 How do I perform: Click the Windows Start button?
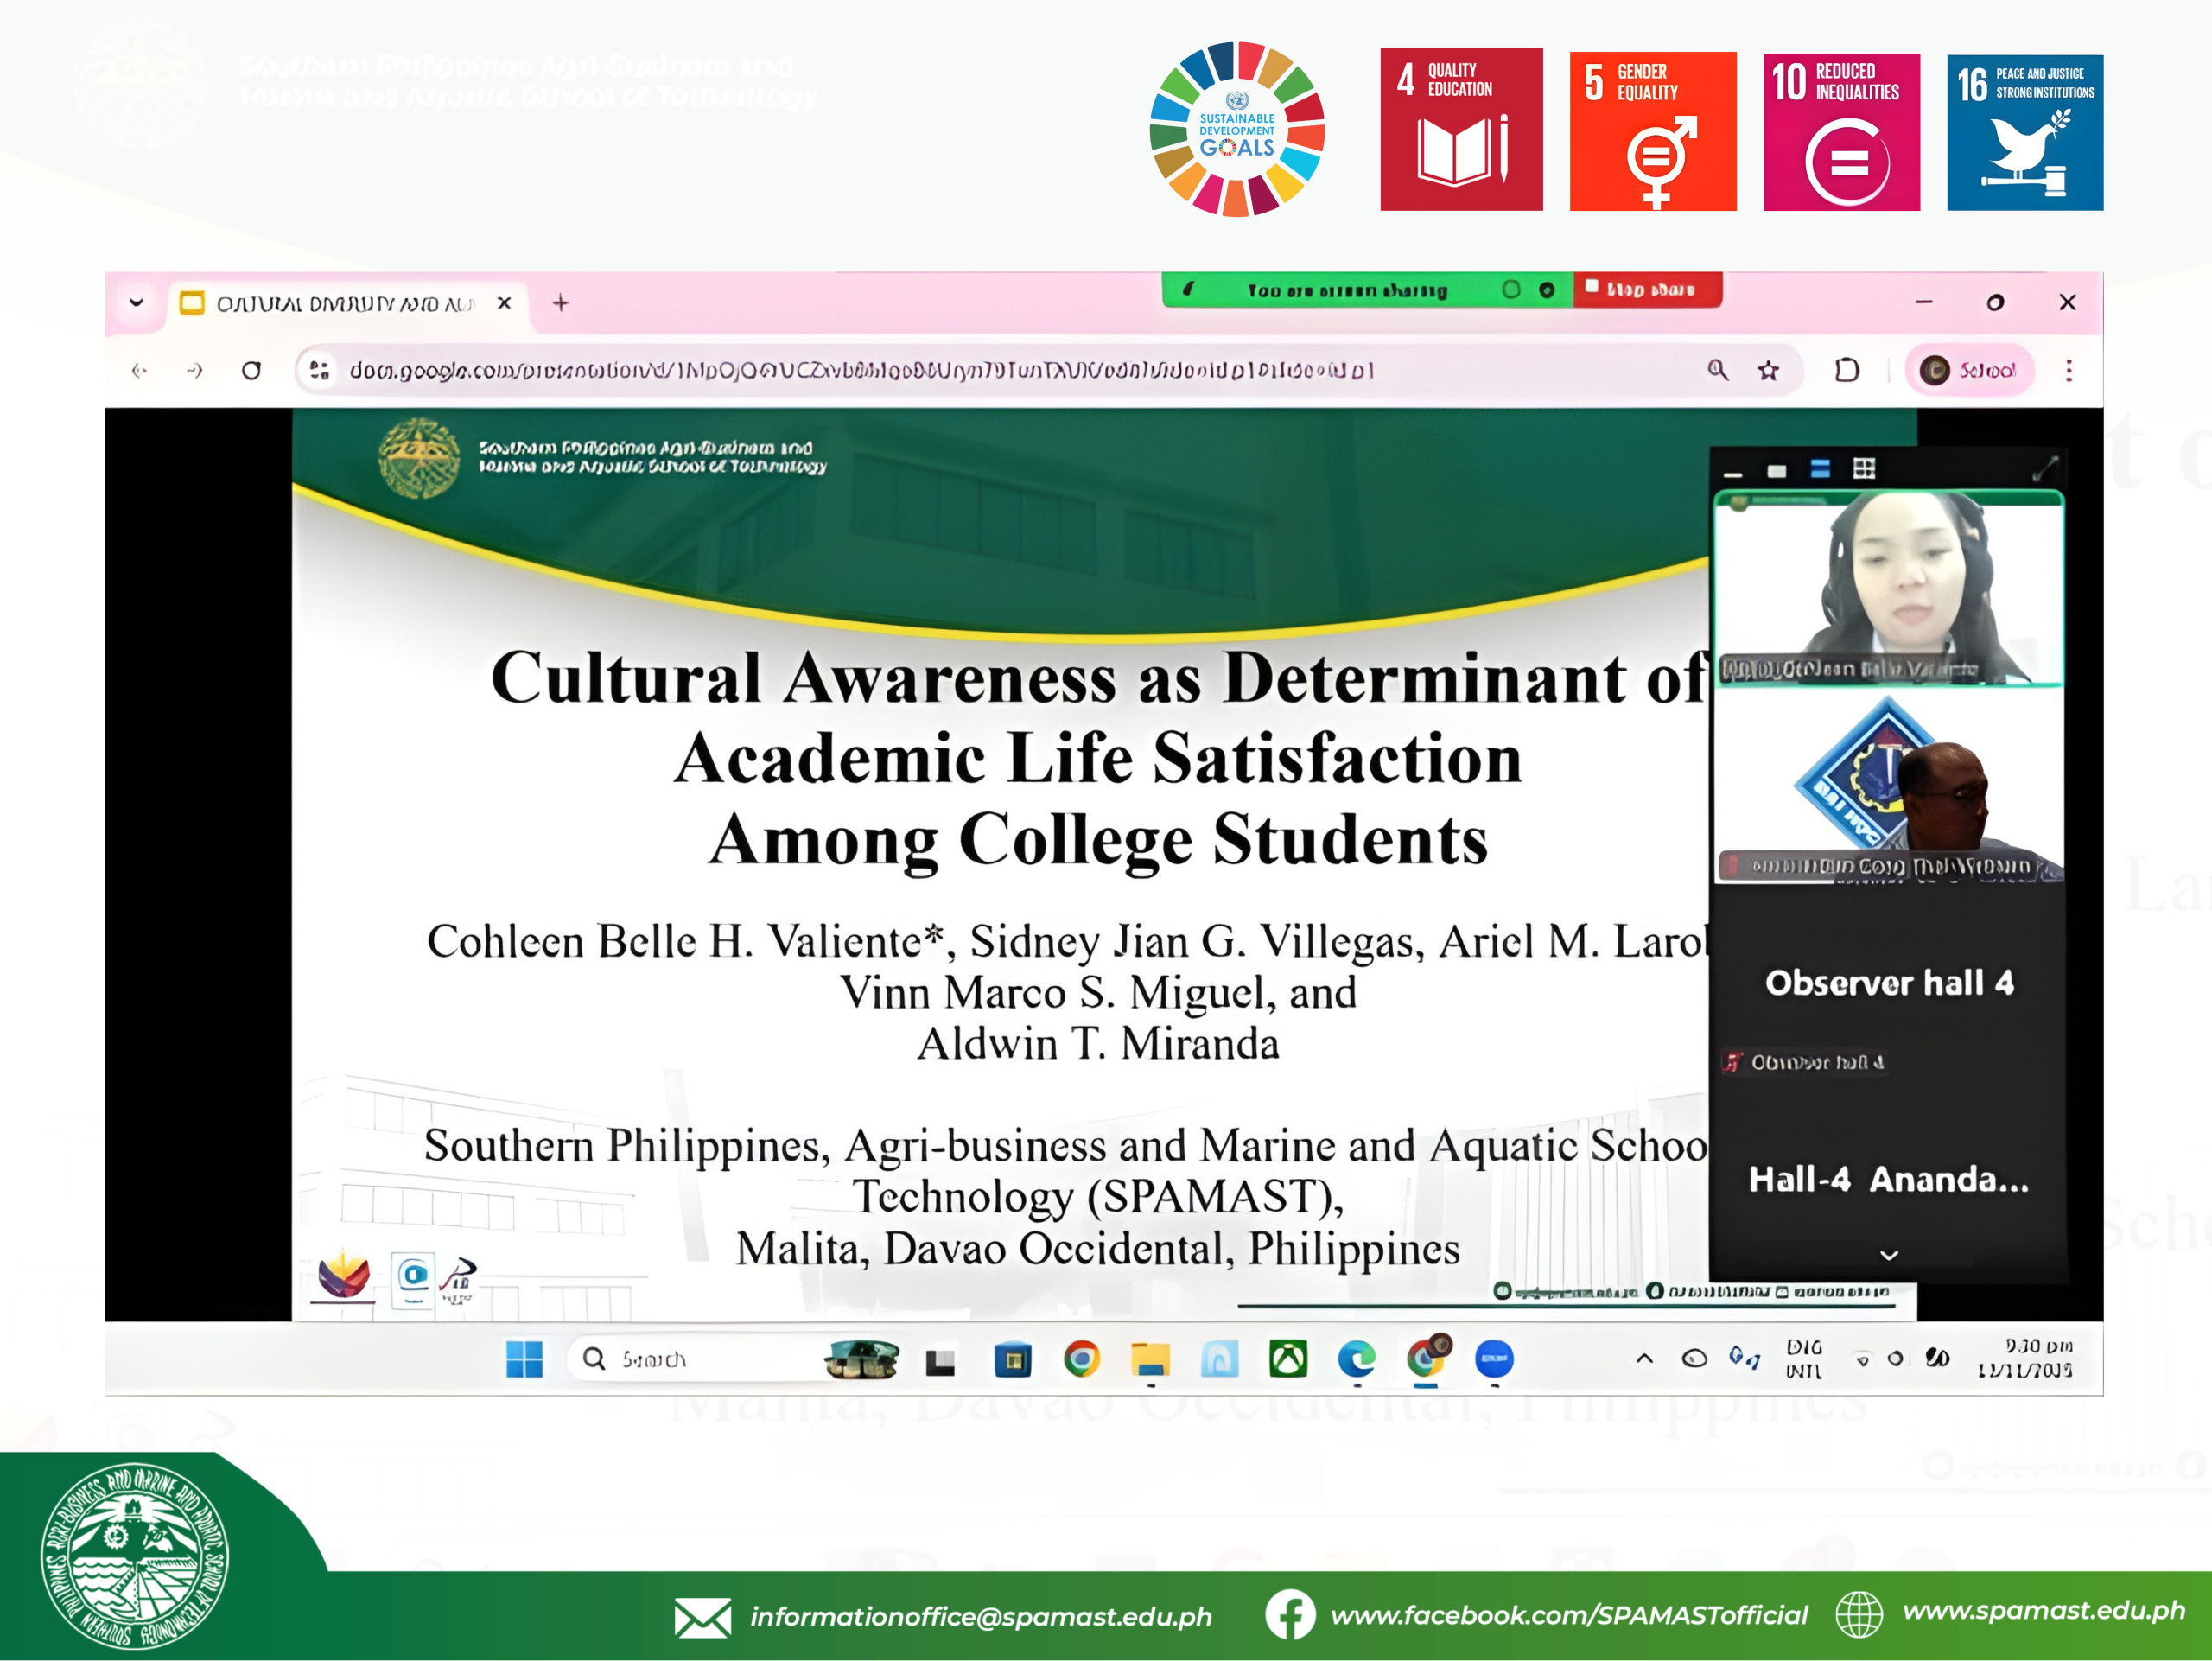coord(524,1359)
